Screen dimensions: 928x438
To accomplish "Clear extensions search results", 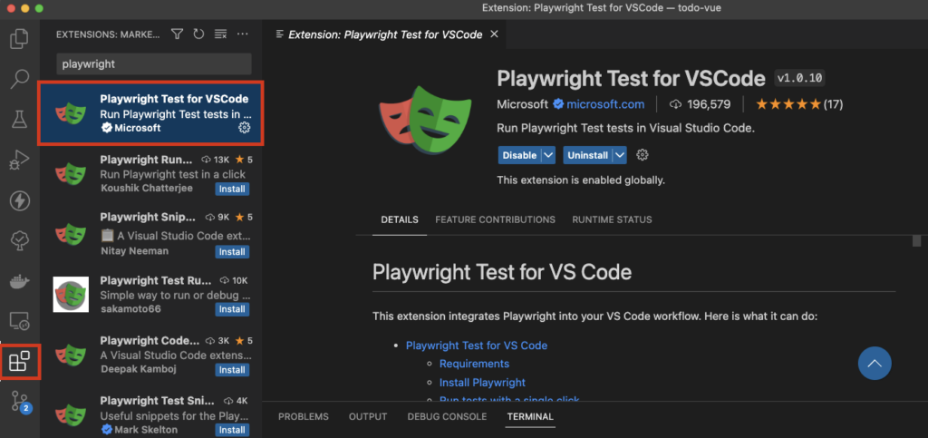I will click(220, 34).
